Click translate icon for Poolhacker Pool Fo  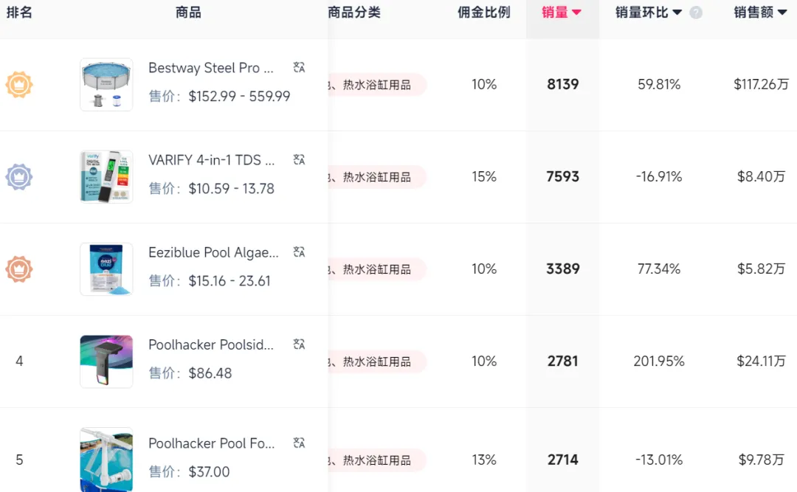[x=299, y=443]
